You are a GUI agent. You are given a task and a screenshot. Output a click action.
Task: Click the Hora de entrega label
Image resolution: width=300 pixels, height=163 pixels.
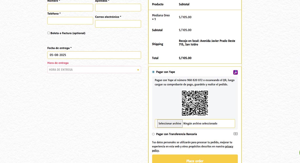click(x=58, y=63)
